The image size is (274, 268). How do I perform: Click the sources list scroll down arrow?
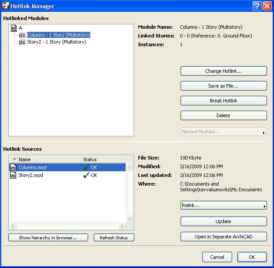tap(129, 218)
